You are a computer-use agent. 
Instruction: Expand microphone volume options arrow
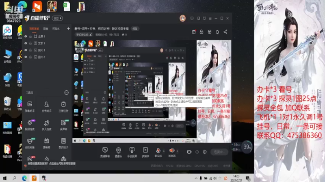pyautogui.click(x=164, y=151)
